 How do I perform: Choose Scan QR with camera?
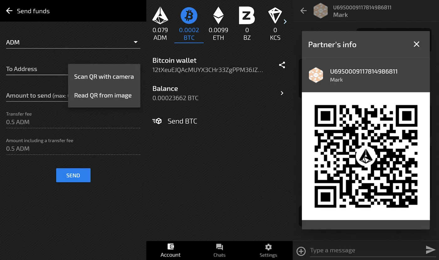point(104,76)
